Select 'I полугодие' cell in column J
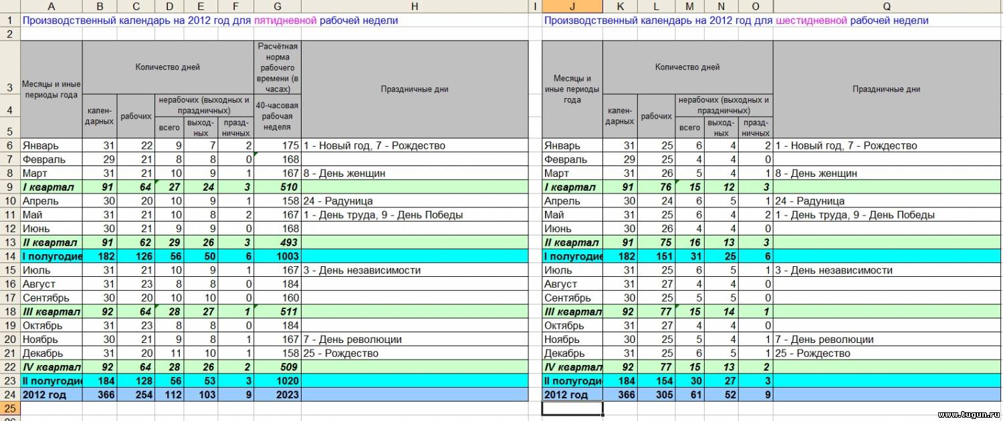 point(572,256)
